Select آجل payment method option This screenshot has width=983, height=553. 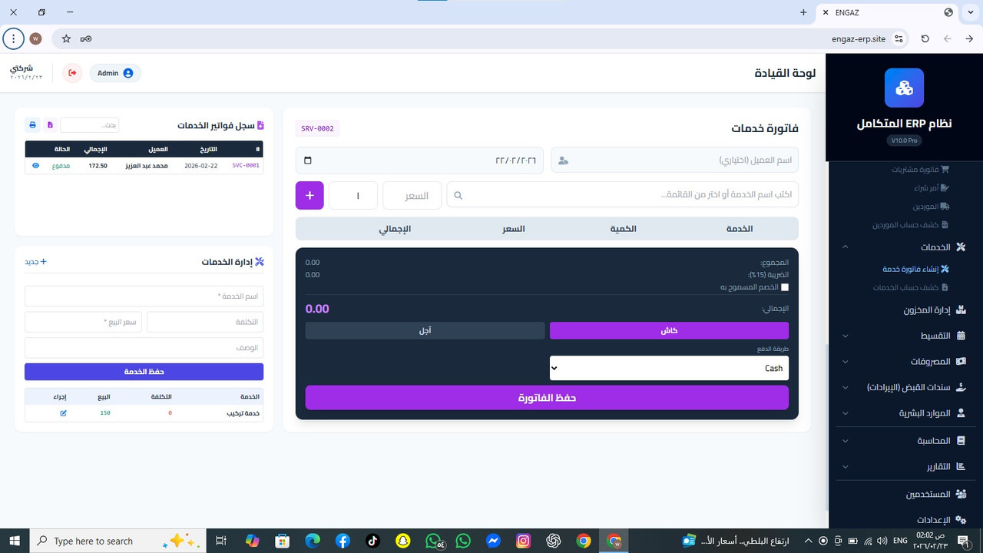click(x=424, y=330)
